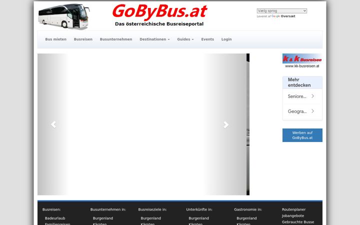Expand the Destinationen dropdown
This screenshot has height=225, width=360.
tap(154, 39)
